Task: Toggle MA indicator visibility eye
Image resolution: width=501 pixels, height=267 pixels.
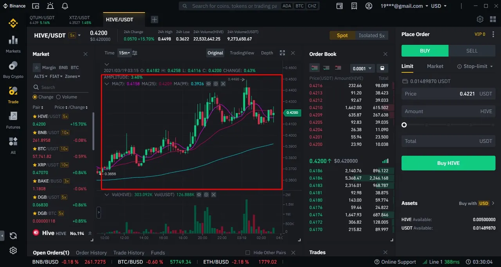Action: tap(209, 84)
